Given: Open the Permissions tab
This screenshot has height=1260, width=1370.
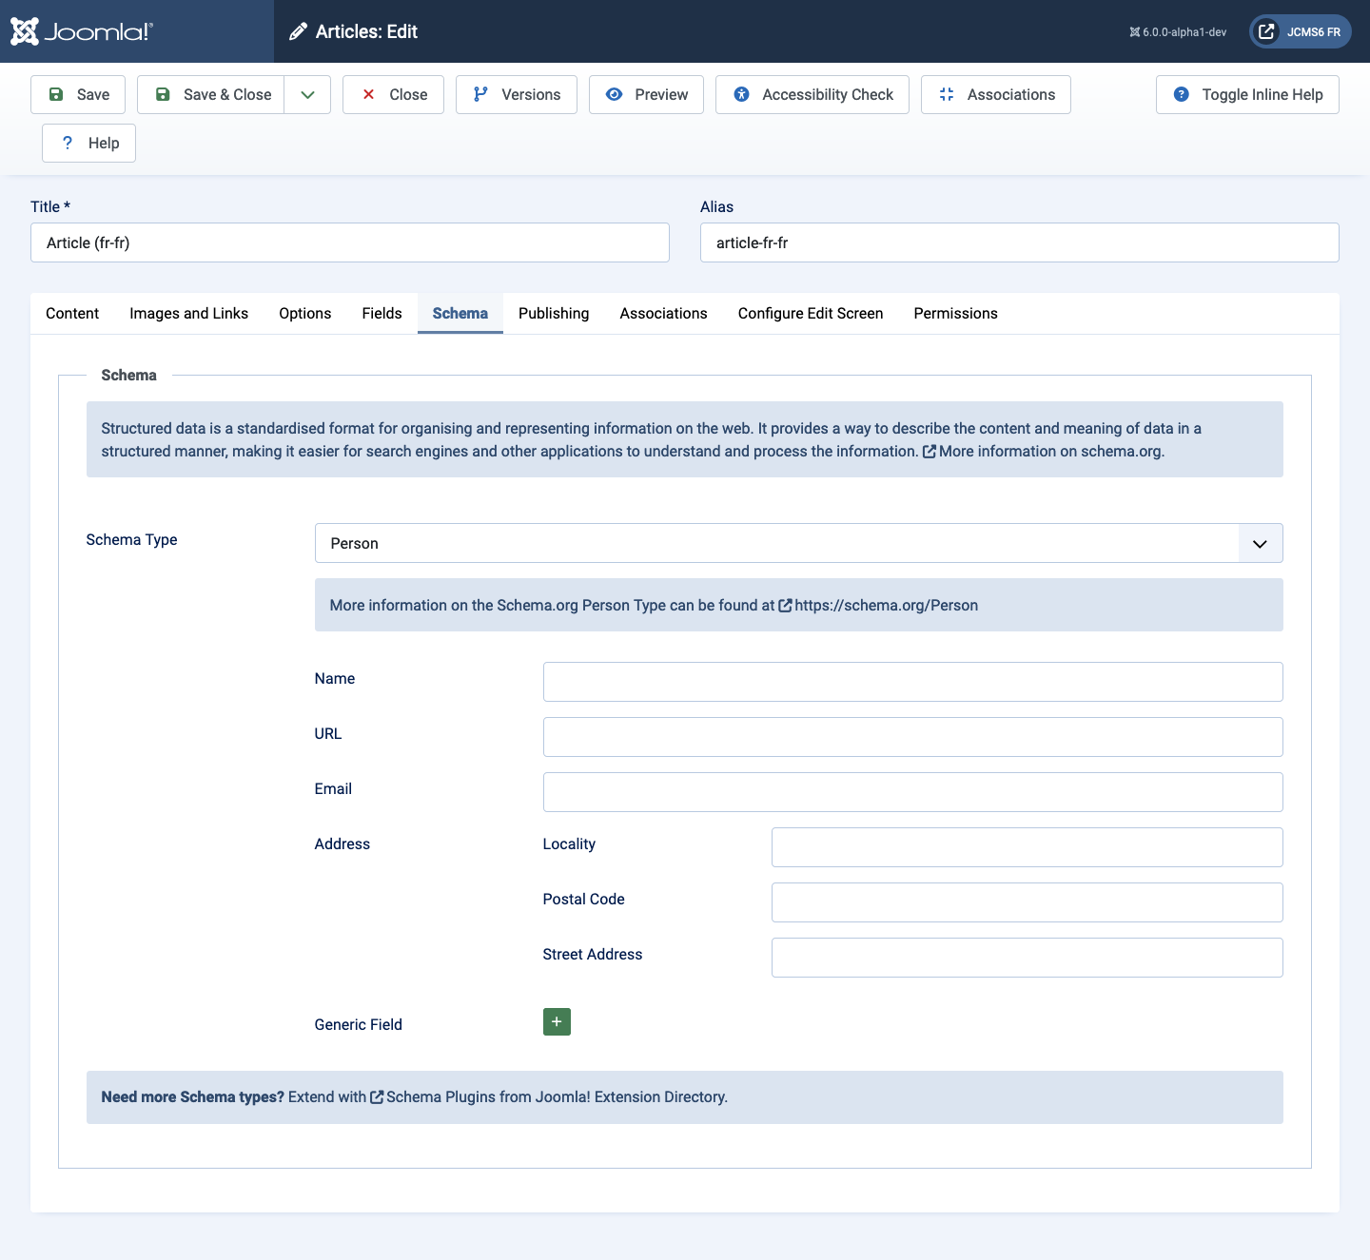Looking at the screenshot, I should 955,313.
